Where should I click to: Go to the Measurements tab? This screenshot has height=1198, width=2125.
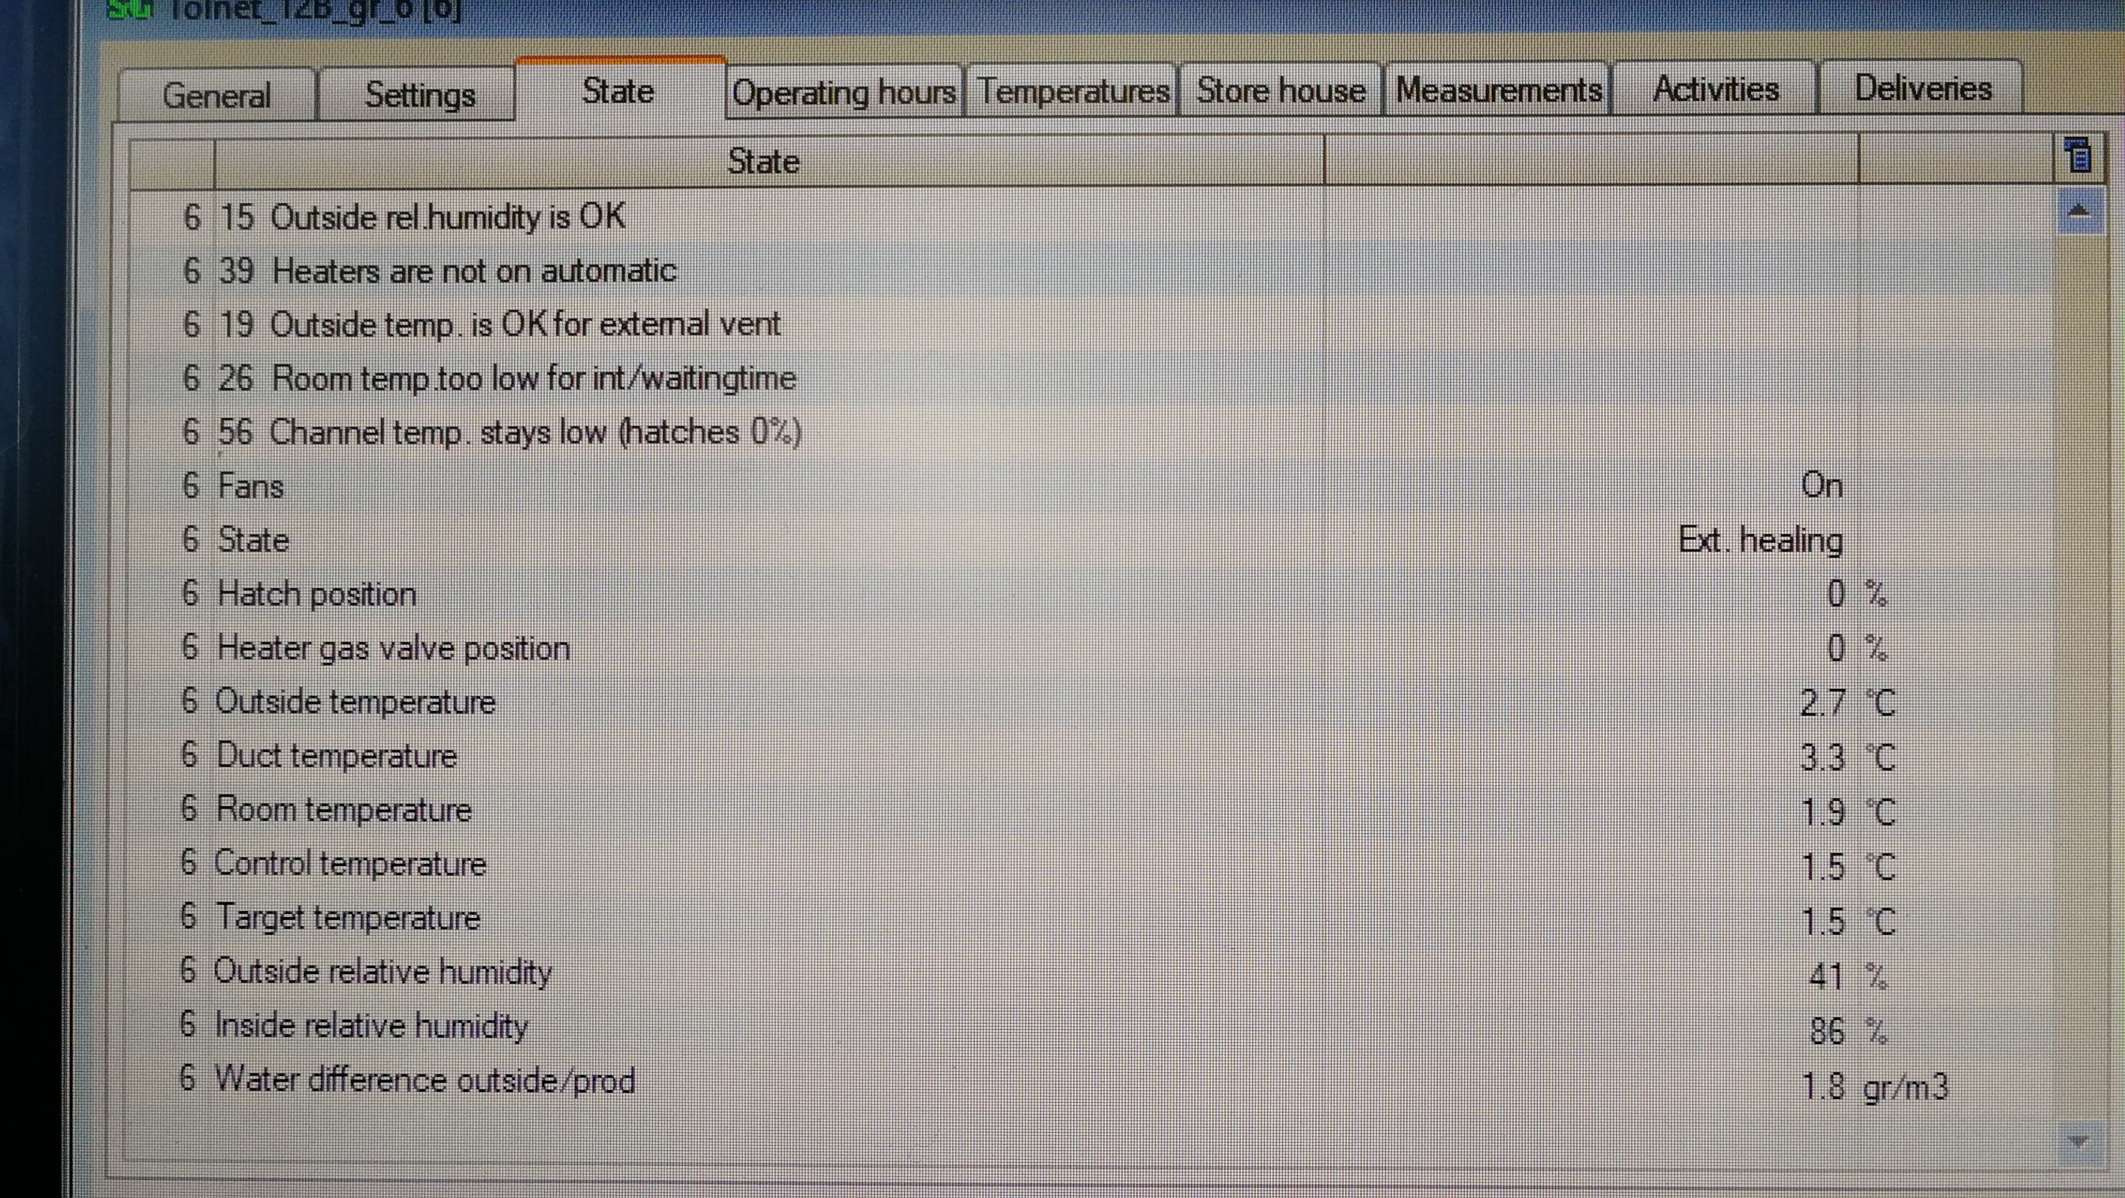[x=1498, y=90]
